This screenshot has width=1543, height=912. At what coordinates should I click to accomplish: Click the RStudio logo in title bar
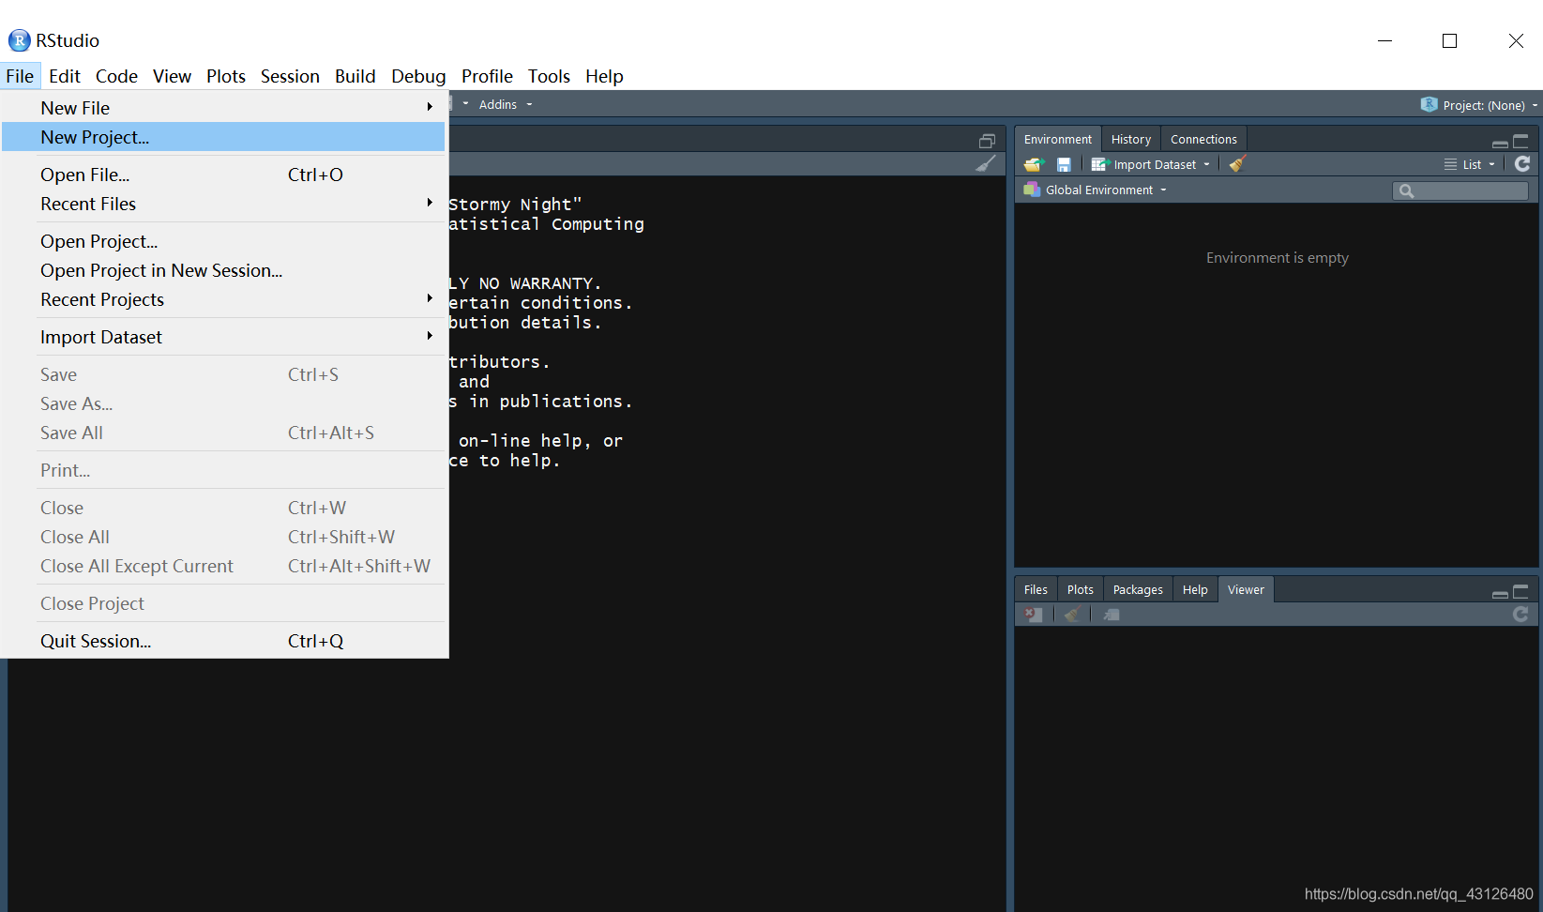[x=19, y=40]
